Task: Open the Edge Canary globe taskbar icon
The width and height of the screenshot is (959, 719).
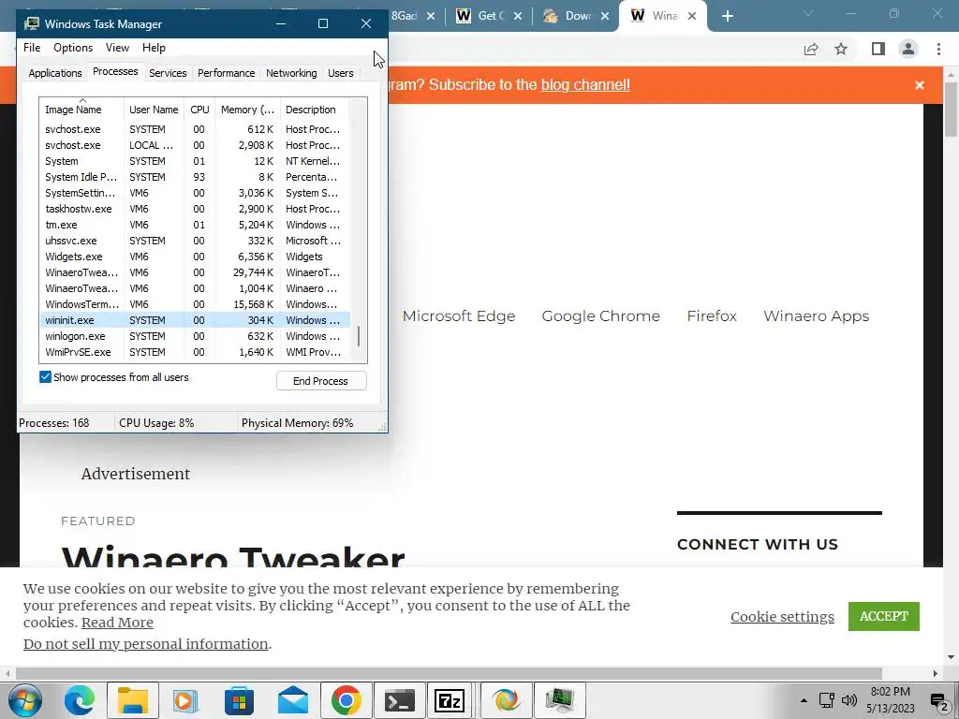Action: coord(507,700)
